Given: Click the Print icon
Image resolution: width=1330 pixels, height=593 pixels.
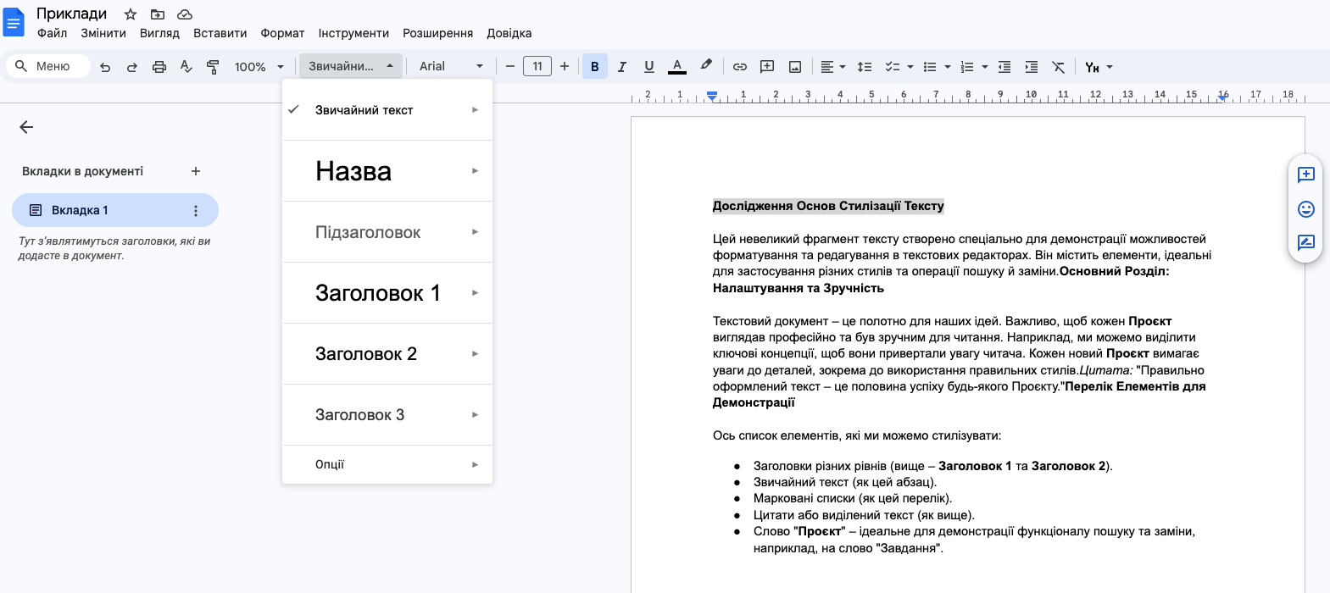Looking at the screenshot, I should 159,67.
